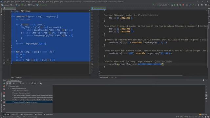Click the Search Everywhere magnifier icon

(209, 5)
